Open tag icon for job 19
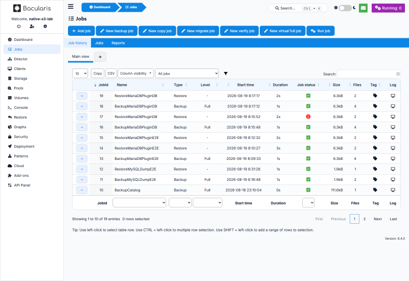409x281 pixels. [375, 96]
